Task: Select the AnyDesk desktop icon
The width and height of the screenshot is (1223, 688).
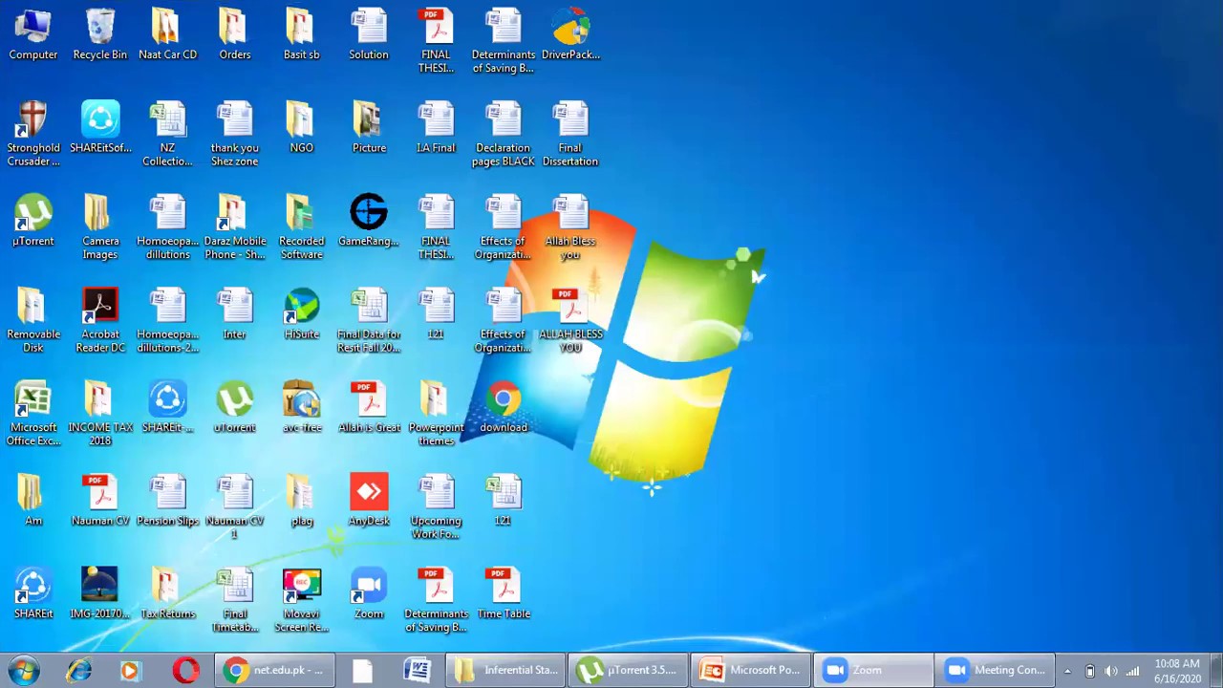Action: pos(369,501)
